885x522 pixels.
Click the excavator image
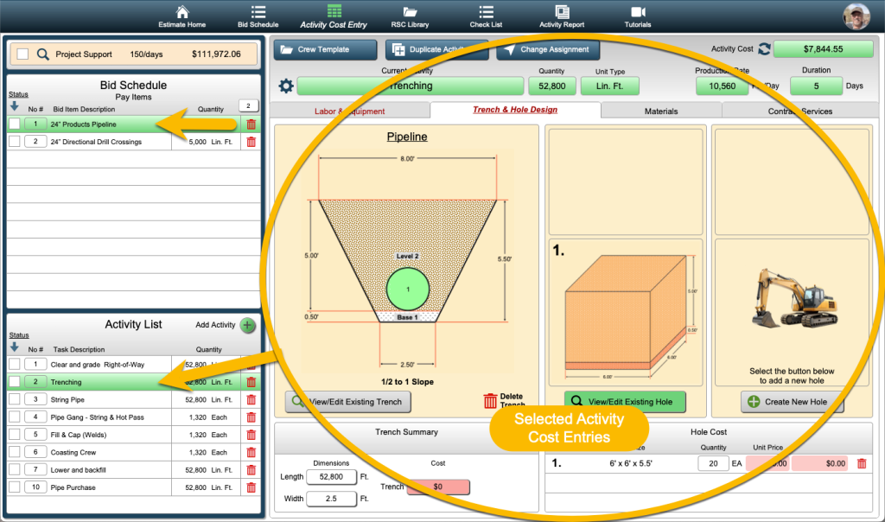(795, 299)
